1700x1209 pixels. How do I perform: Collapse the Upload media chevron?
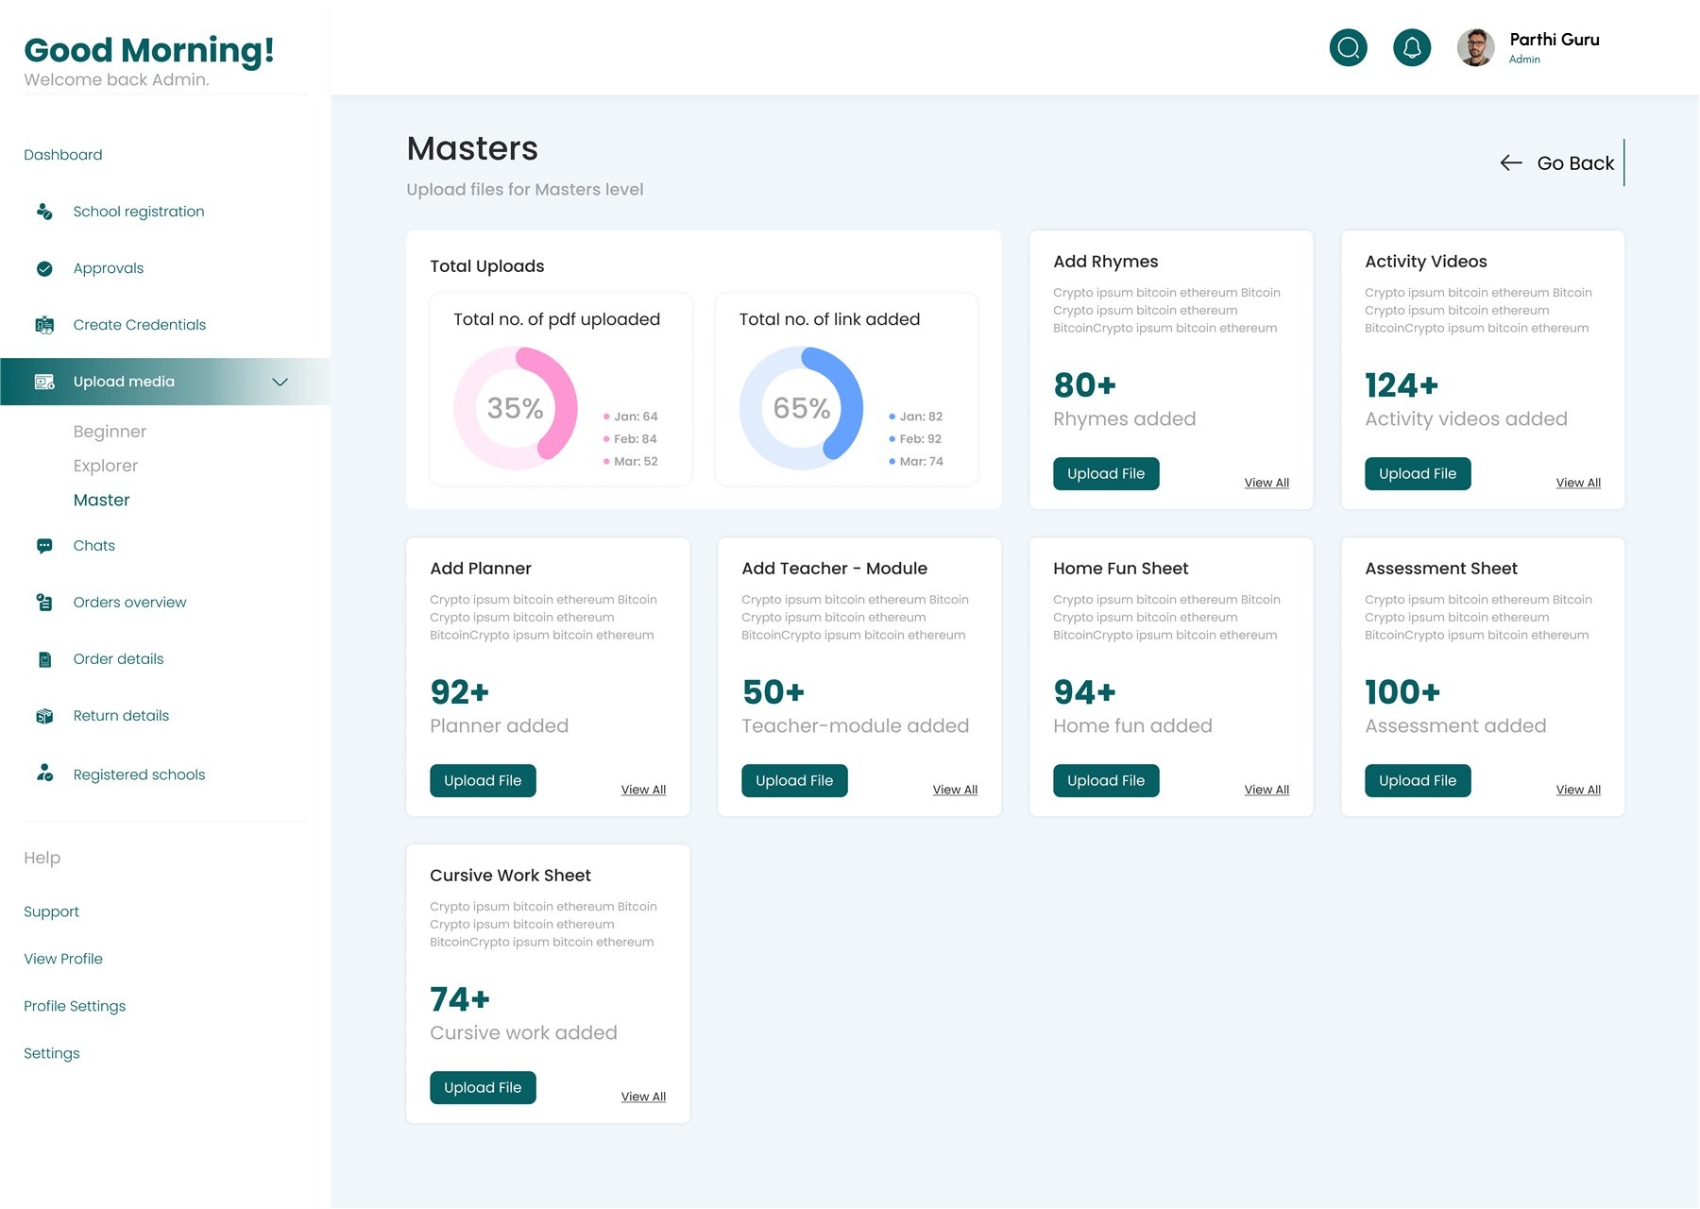(x=280, y=382)
